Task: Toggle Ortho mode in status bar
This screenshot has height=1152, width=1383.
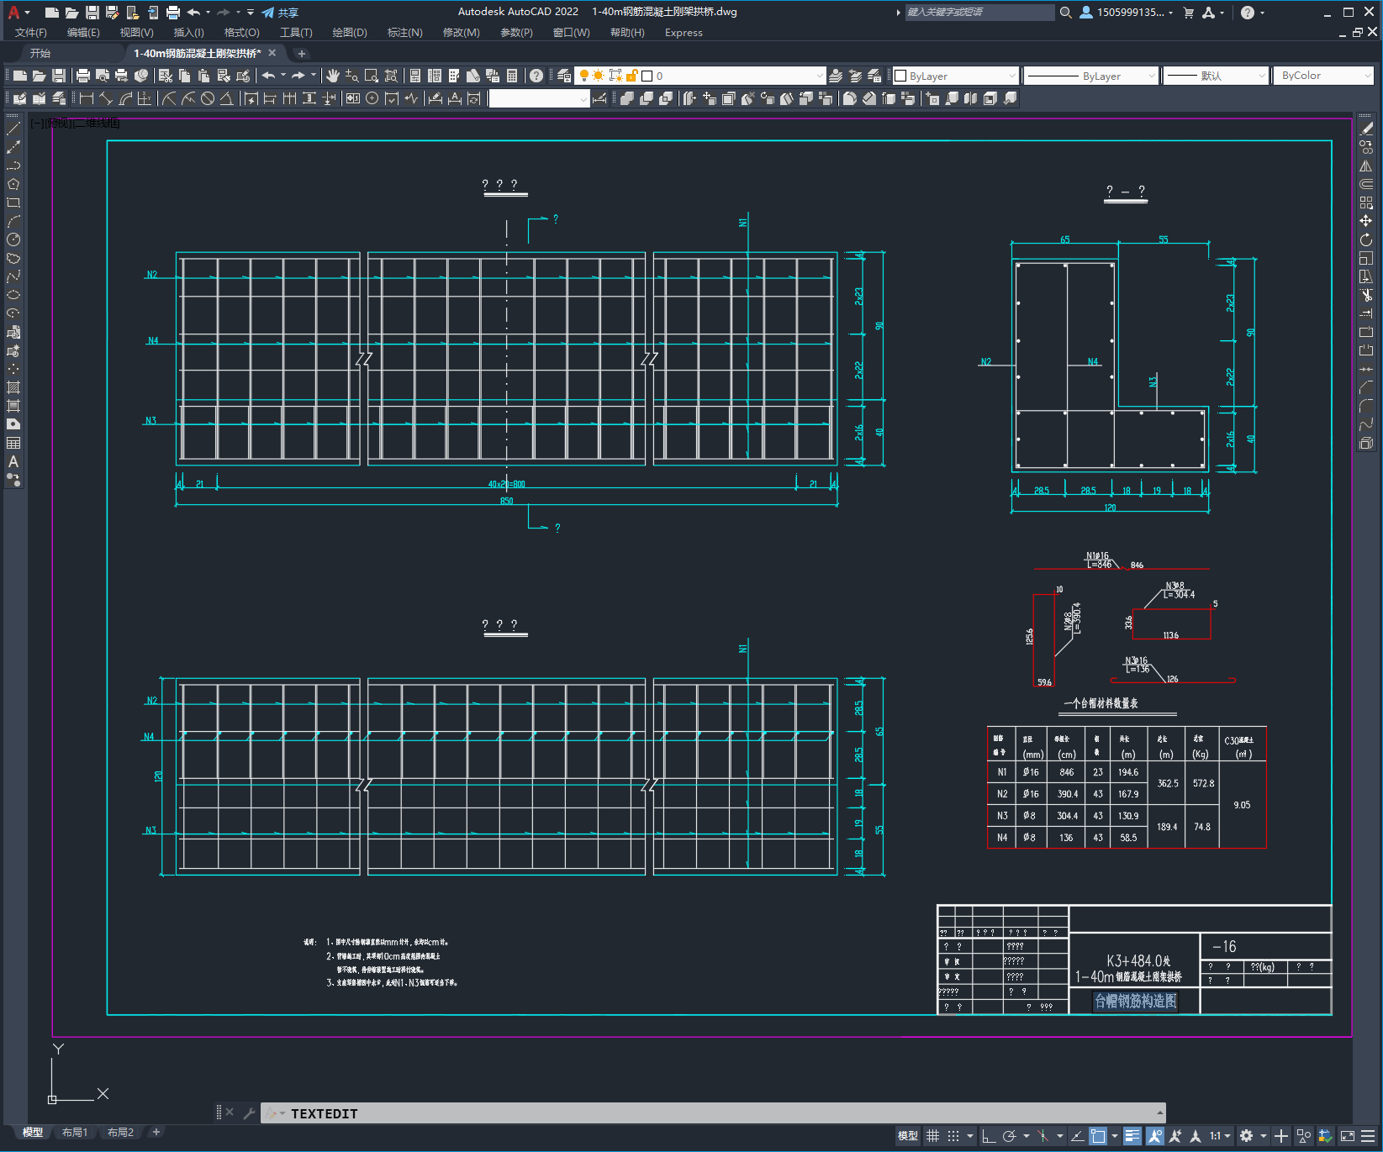Action: click(989, 1136)
